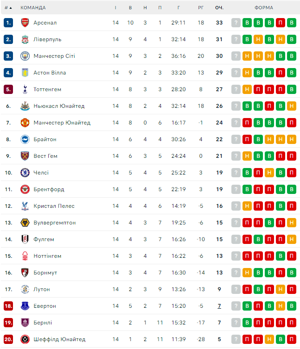Sort by the РГ goal difference header
This screenshot has width=300, height=349.
(201, 8)
